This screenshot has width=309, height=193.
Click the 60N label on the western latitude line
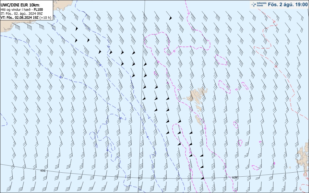[x=43, y=171]
